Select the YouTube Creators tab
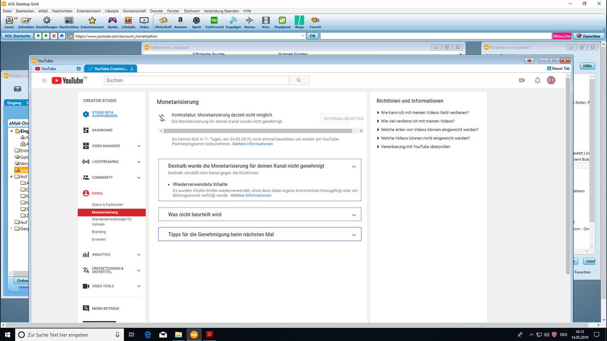607x341 pixels. (x=110, y=69)
